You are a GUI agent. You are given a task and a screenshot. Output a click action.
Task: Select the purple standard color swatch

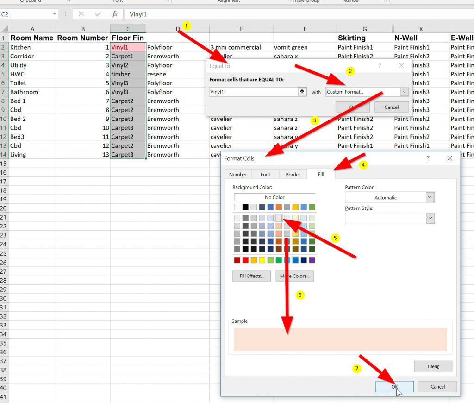(312, 260)
